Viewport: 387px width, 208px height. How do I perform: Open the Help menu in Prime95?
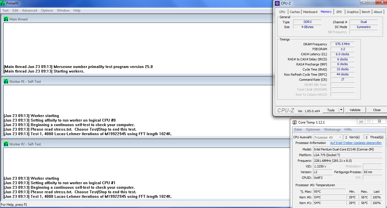[77, 10]
